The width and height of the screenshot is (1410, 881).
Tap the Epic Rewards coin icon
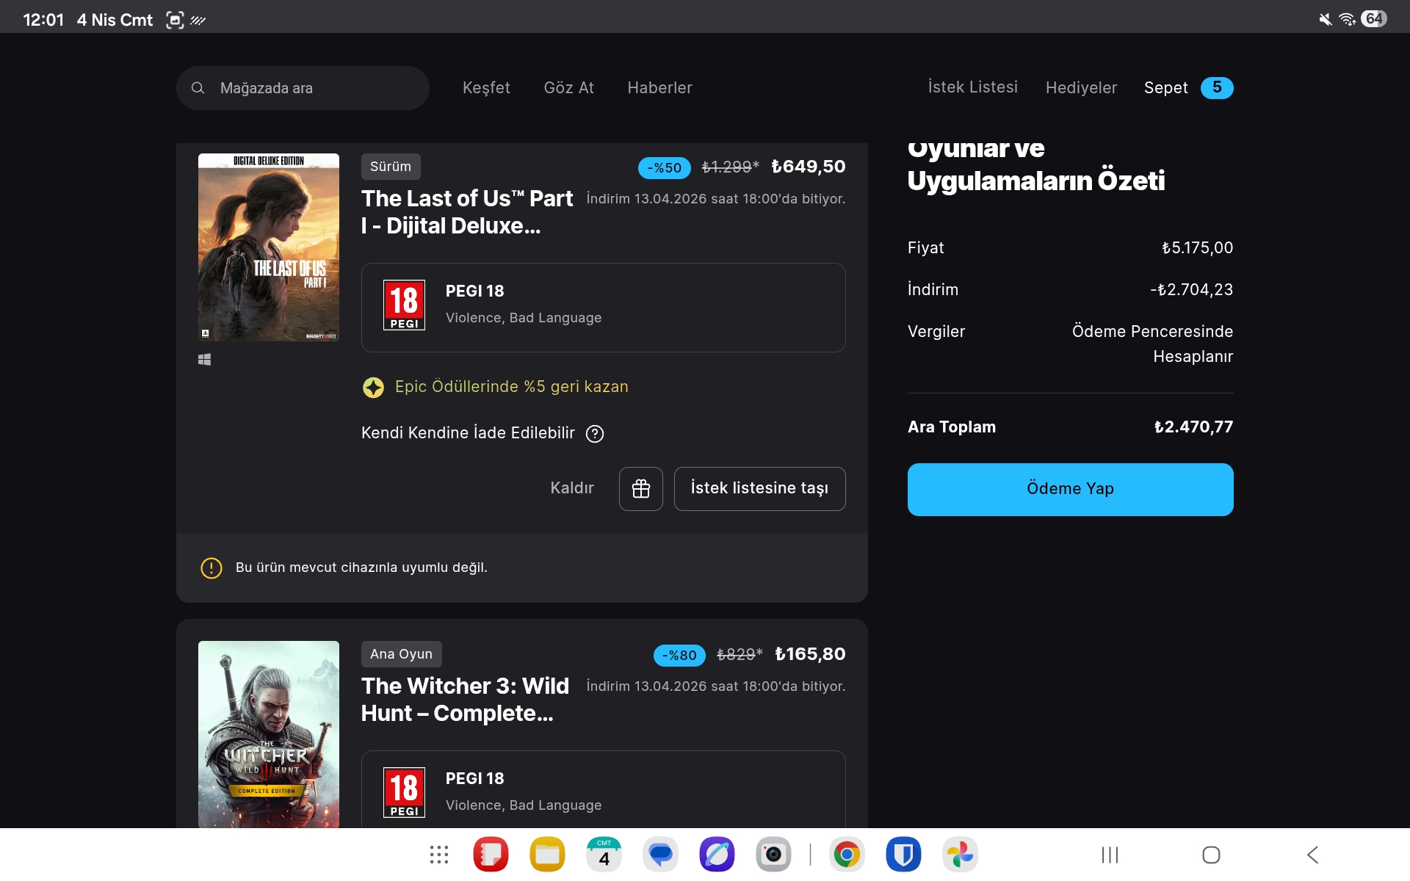373,387
